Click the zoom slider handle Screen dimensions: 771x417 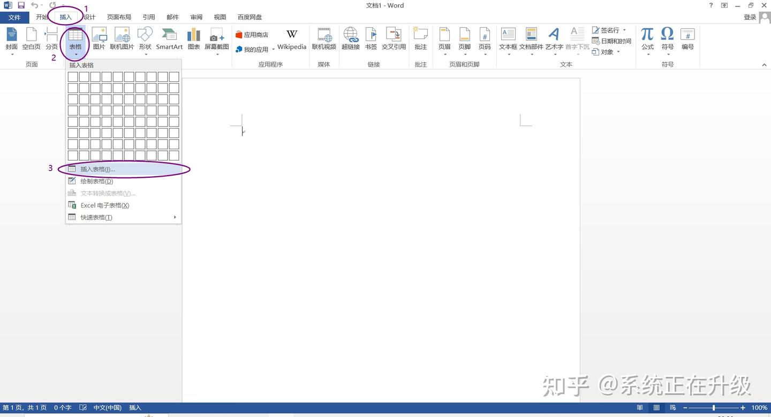(x=714, y=408)
